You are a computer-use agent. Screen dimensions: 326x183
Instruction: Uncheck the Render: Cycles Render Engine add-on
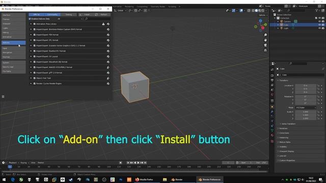(x=35, y=83)
